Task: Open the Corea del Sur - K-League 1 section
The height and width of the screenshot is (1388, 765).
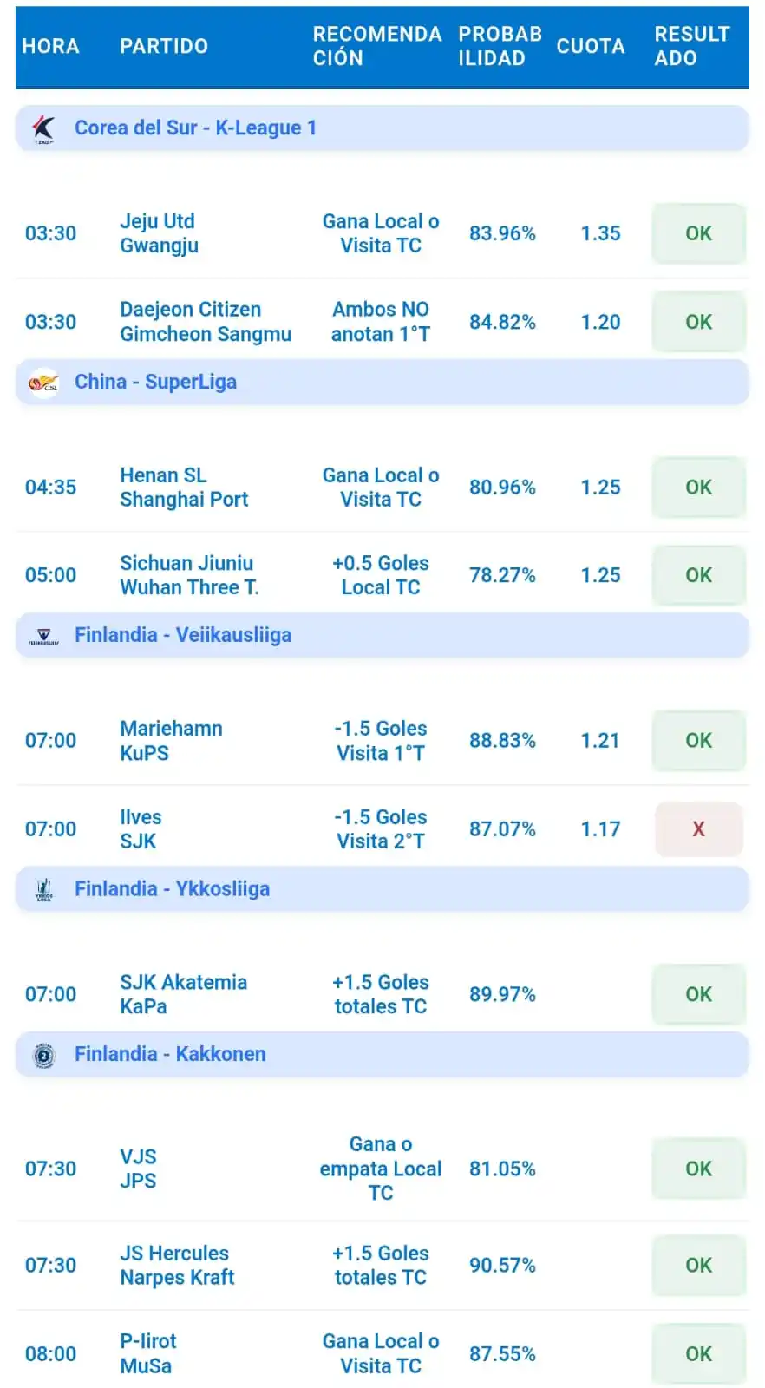Action: point(382,128)
